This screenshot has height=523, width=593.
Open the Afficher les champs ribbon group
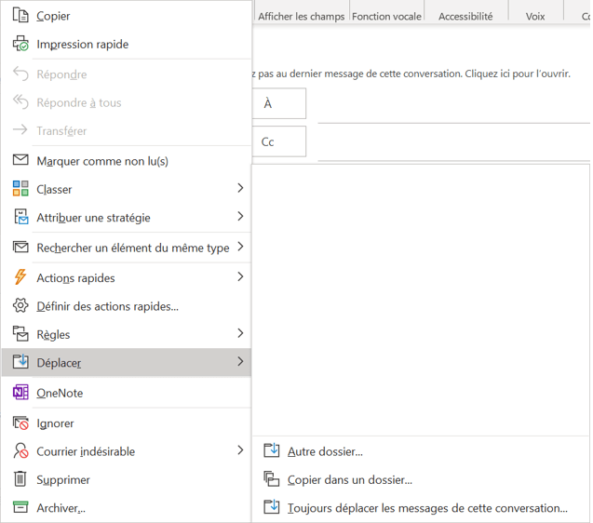click(x=302, y=16)
